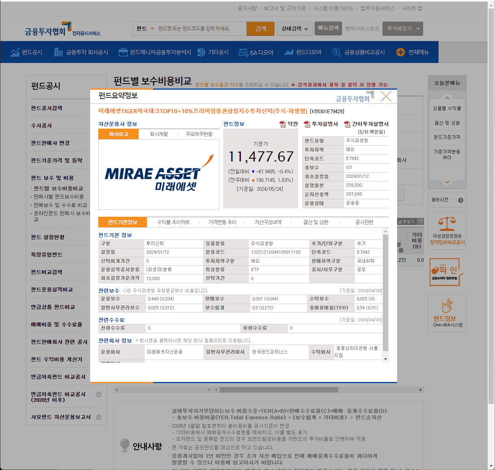The height and width of the screenshot is (470, 495).
Task: Expand 연금저축펀드 비교공시(2020년 이후) sidebar item
Action: 99,395
